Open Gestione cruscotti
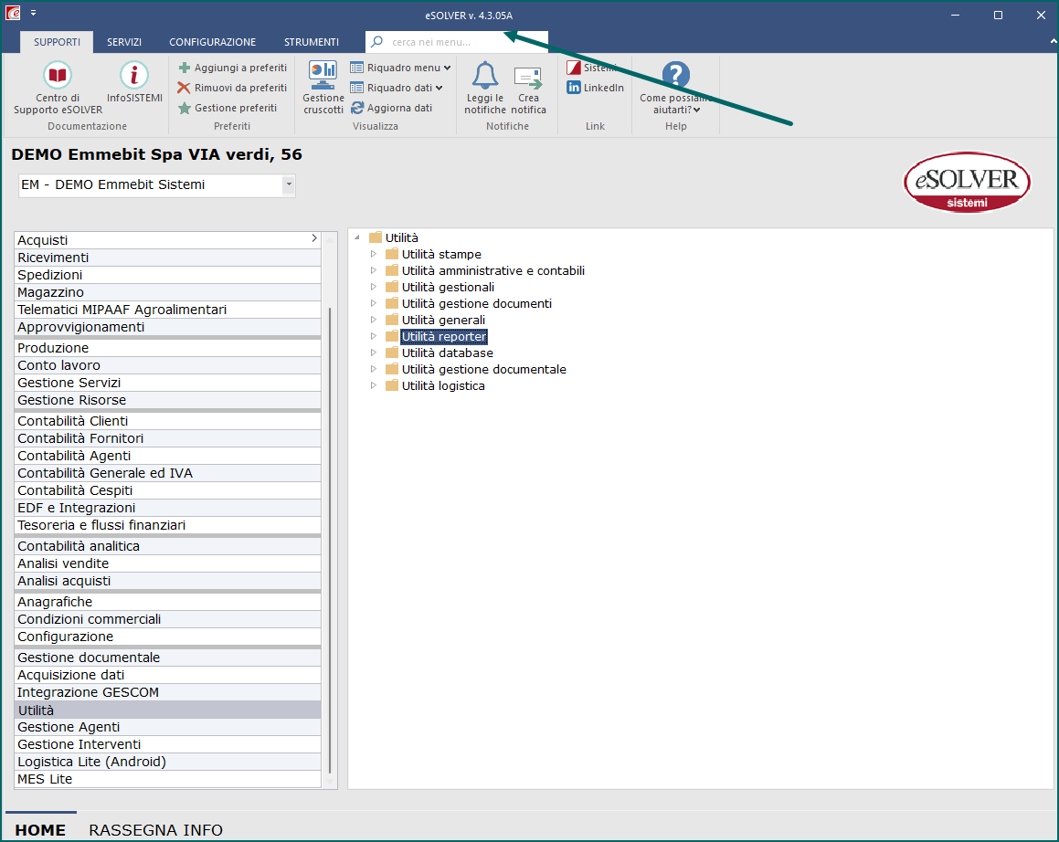The height and width of the screenshot is (842, 1059). [x=323, y=88]
